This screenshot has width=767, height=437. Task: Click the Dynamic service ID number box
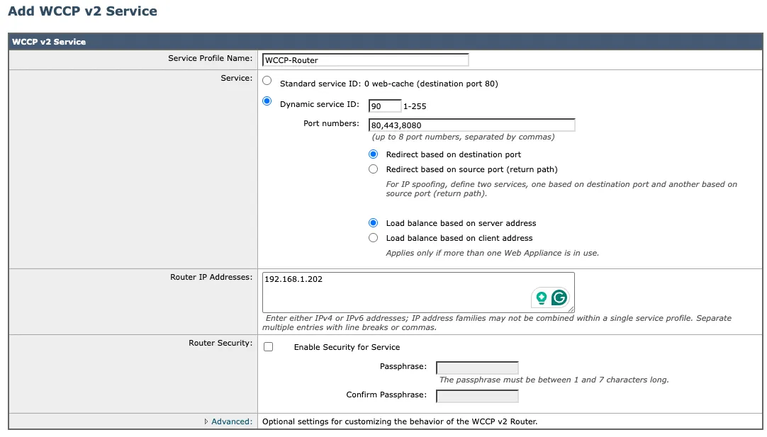pyautogui.click(x=384, y=106)
